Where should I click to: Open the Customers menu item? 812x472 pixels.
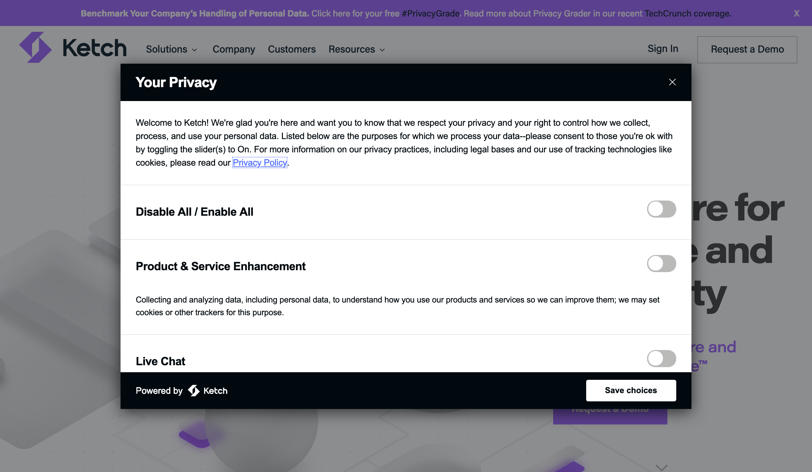pos(292,49)
